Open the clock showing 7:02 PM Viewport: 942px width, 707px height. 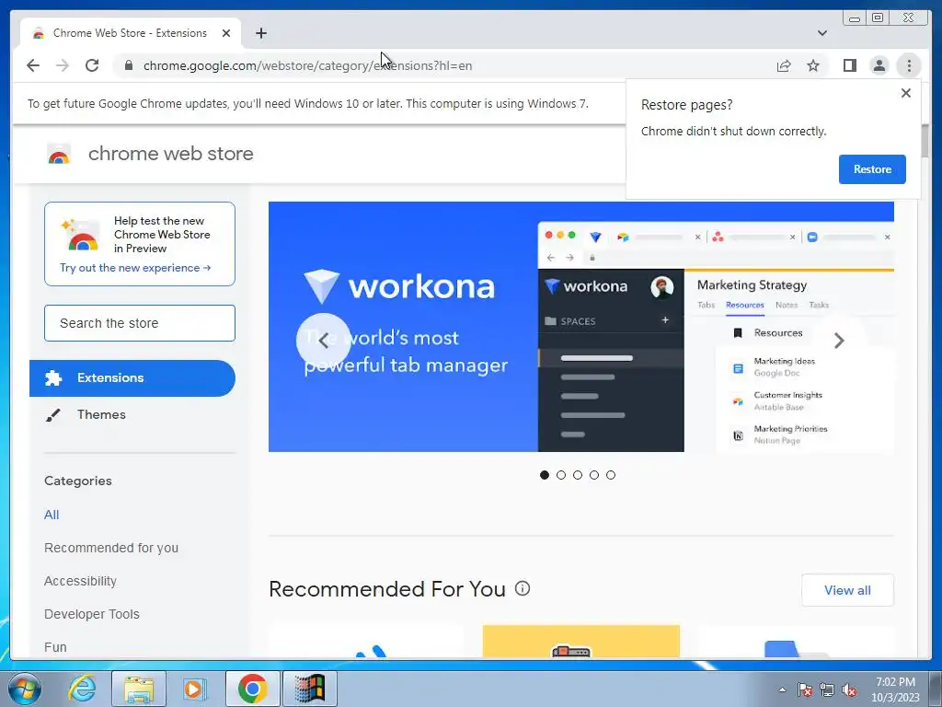(895, 690)
